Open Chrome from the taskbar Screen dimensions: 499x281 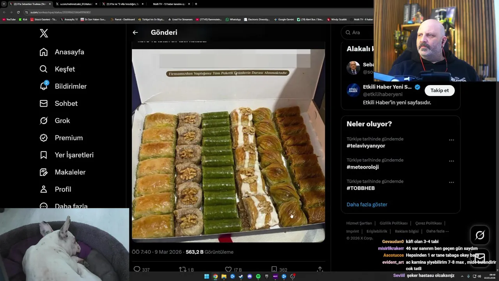tap(215, 276)
